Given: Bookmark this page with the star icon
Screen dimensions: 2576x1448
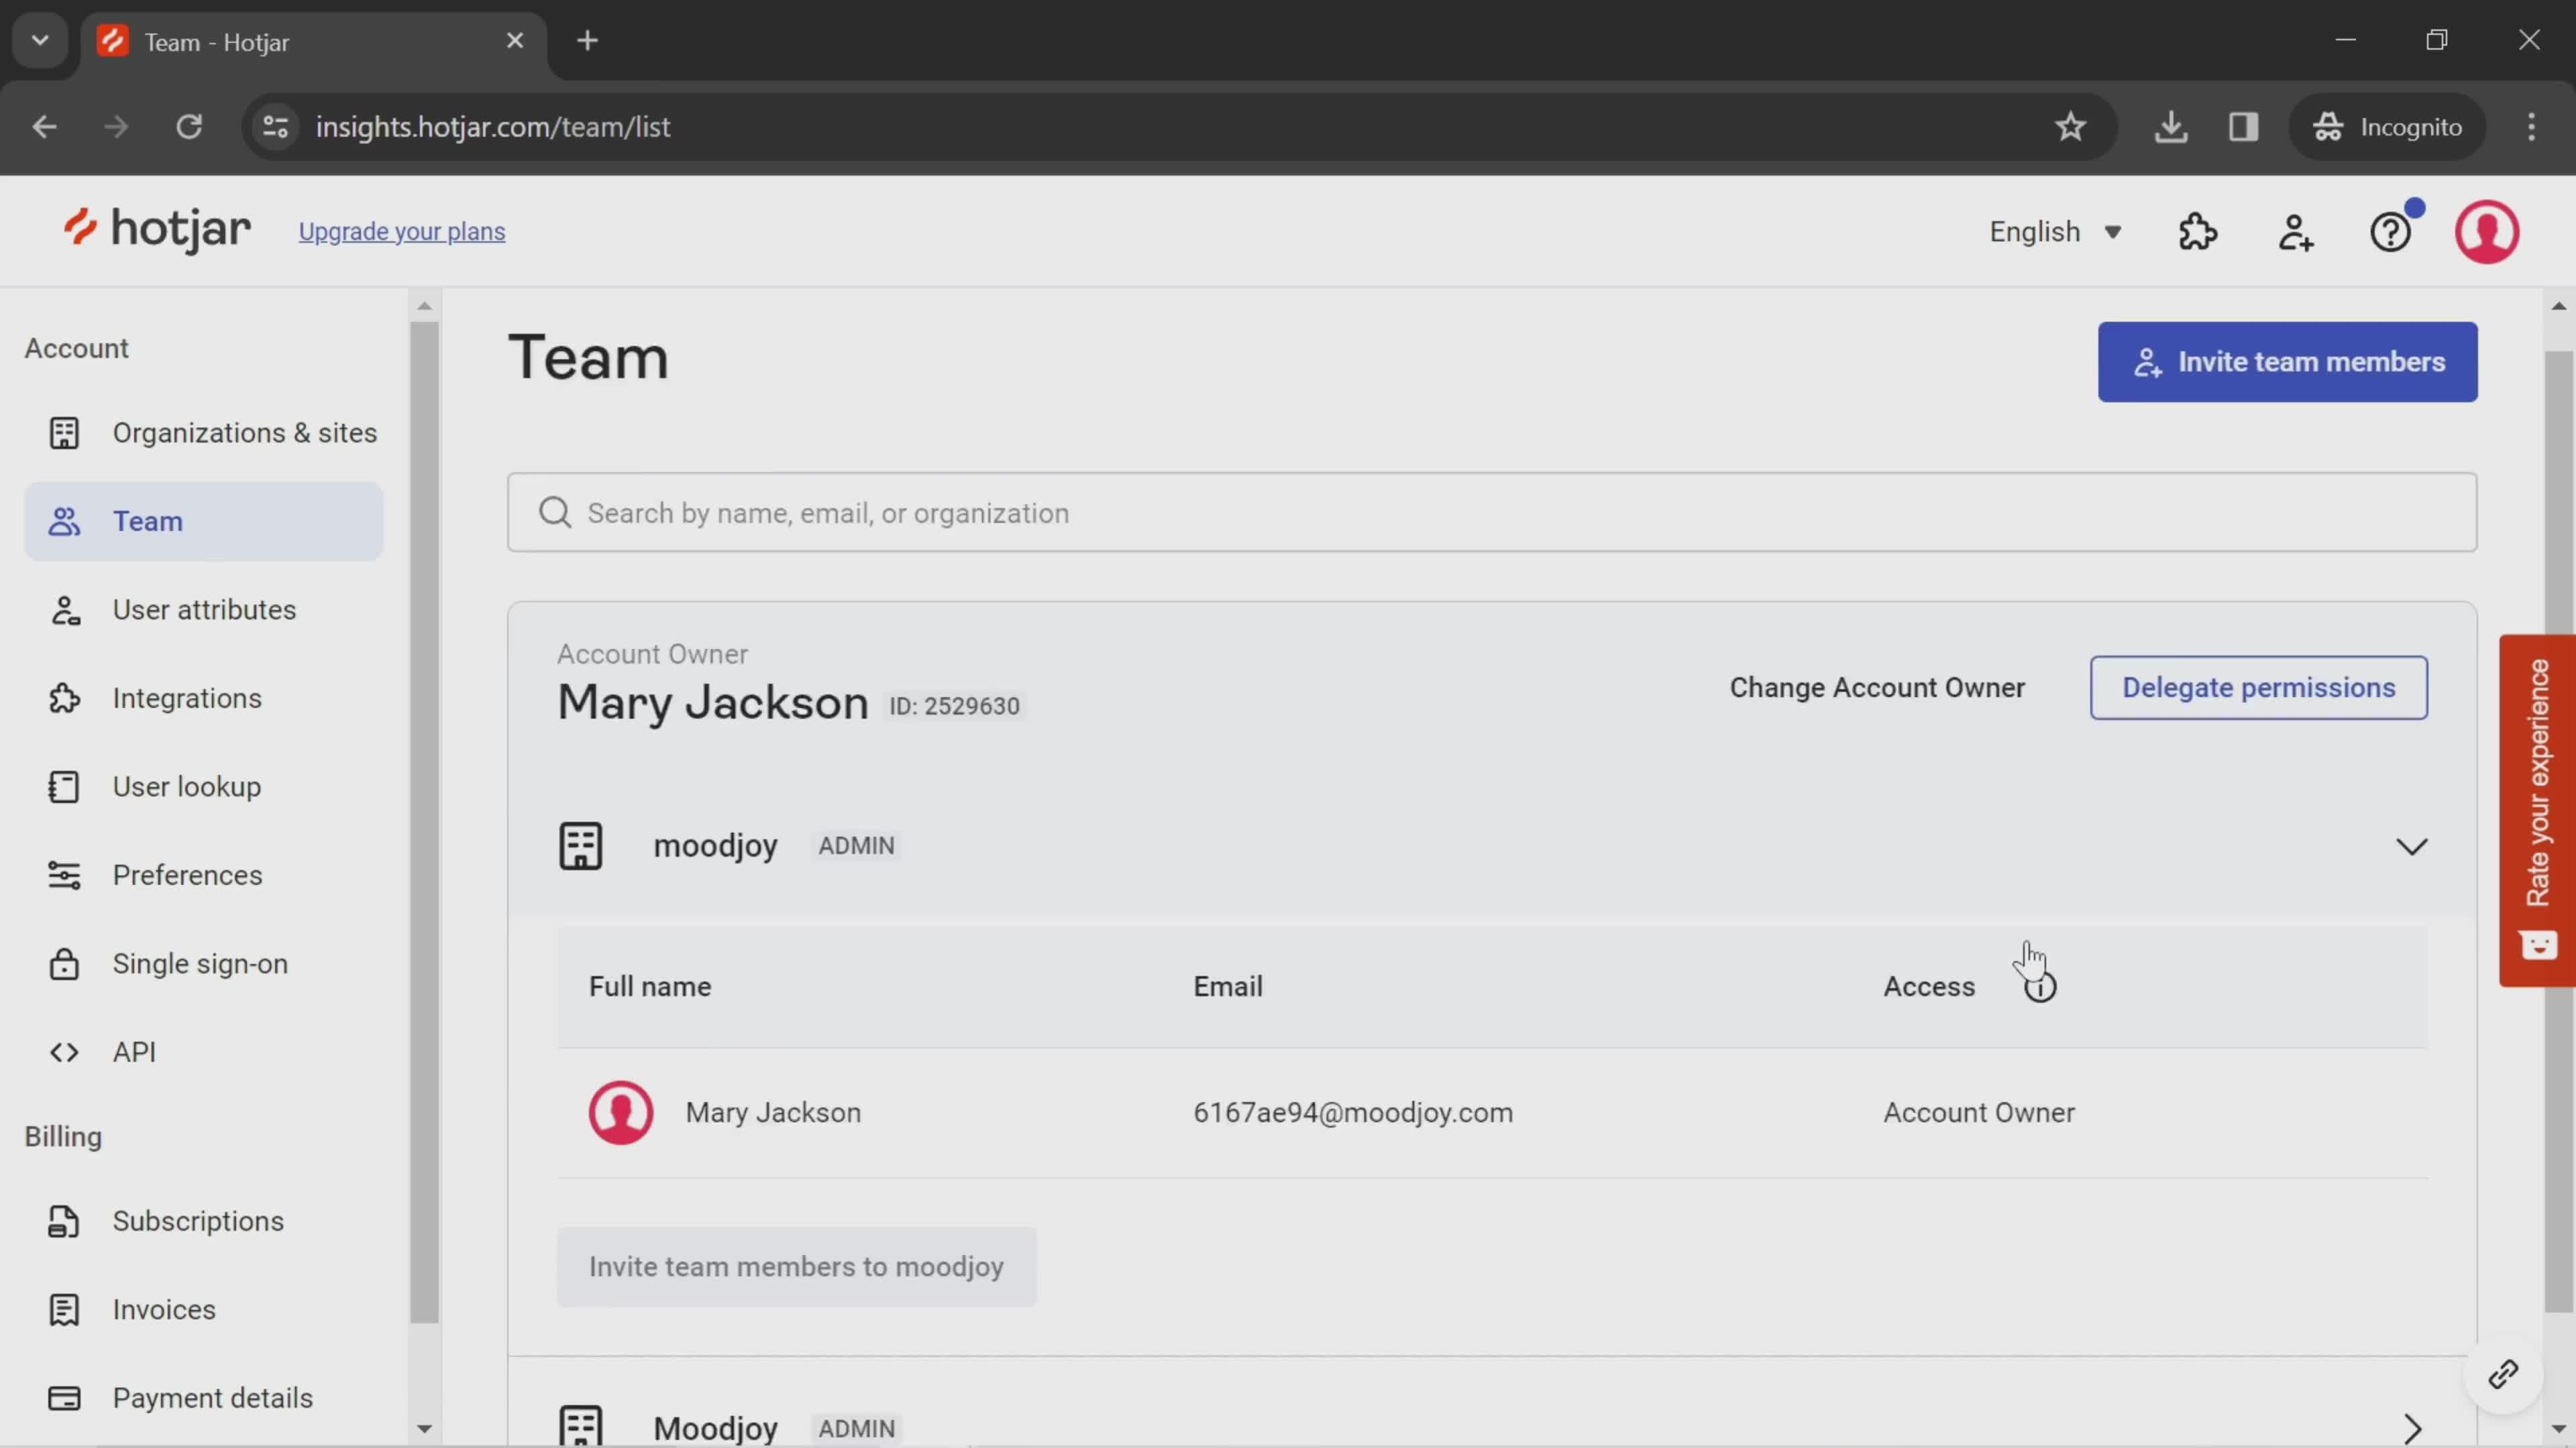Looking at the screenshot, I should [2070, 127].
